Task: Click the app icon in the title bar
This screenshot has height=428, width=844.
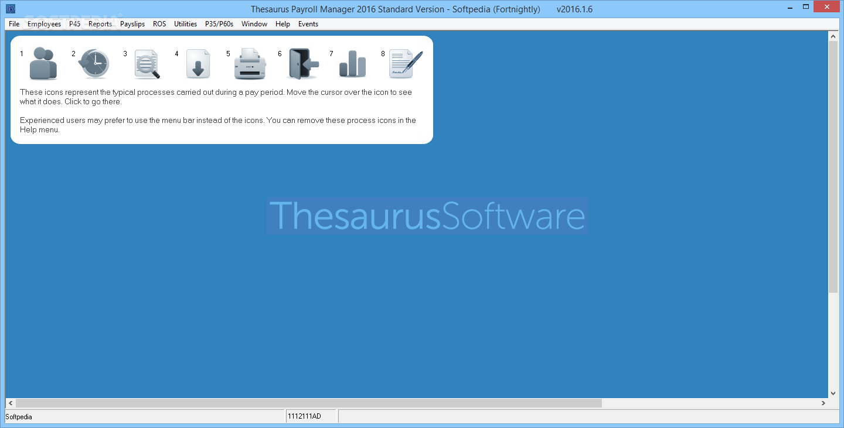Action: [x=11, y=9]
